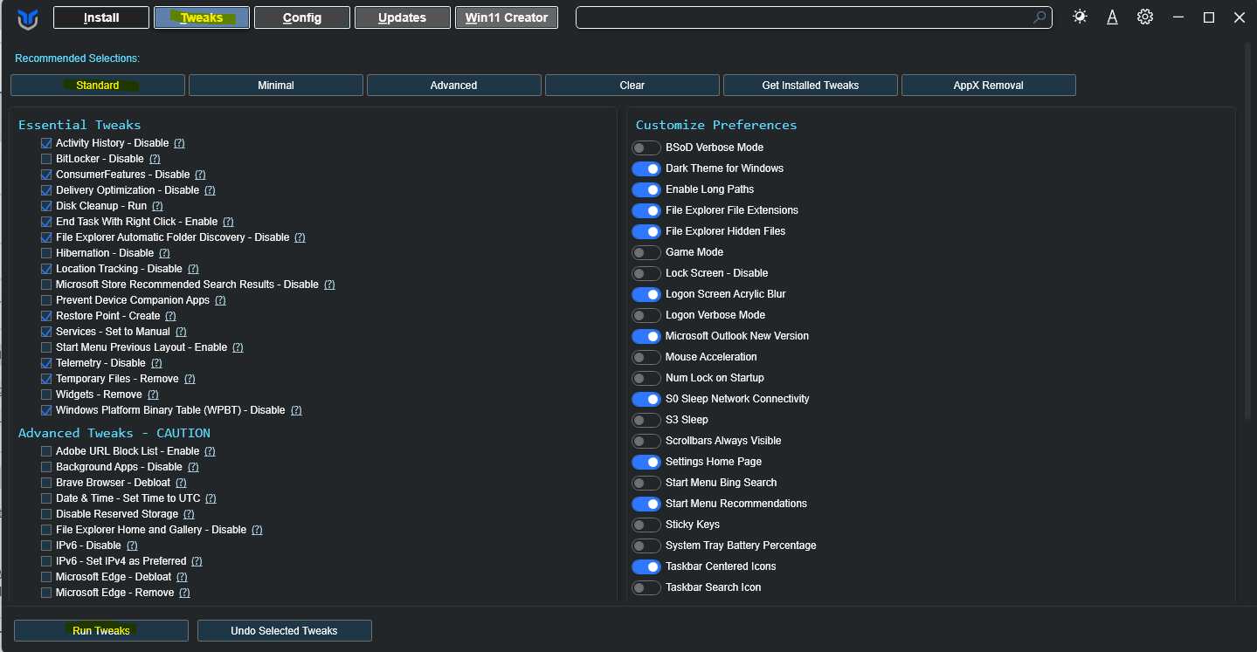This screenshot has height=652, width=1257.
Task: Turn off Dark Theme for Windows
Action: pos(646,168)
